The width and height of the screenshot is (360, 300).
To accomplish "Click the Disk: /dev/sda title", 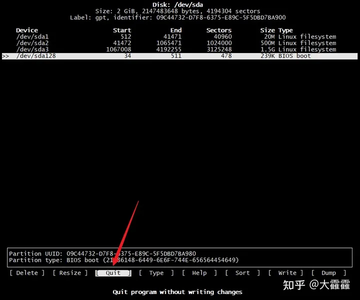I will [x=177, y=4].
